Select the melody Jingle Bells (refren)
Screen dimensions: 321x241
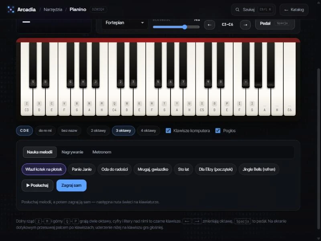(259, 170)
